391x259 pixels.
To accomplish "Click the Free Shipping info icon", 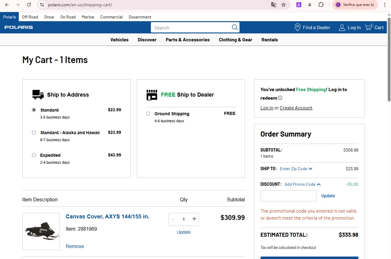I will click(x=280, y=98).
